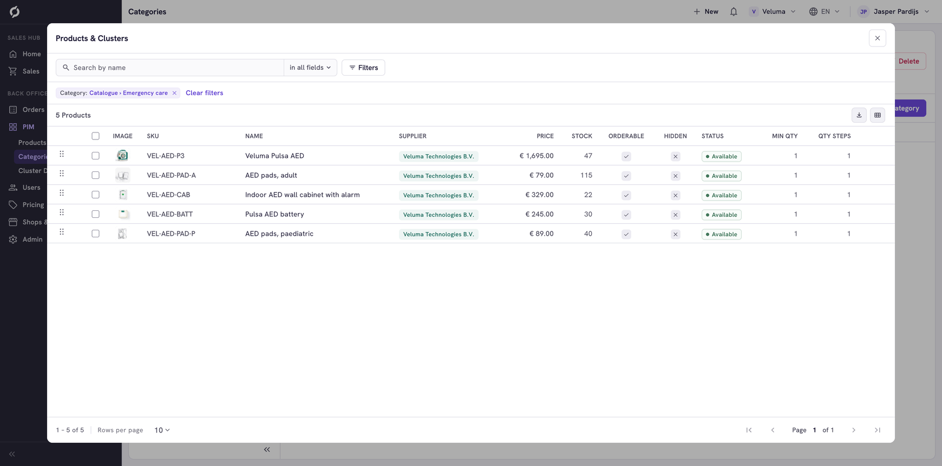Click the drag handle for VEL-AED-CAB row
This screenshot has width=942, height=466.
(62, 194)
